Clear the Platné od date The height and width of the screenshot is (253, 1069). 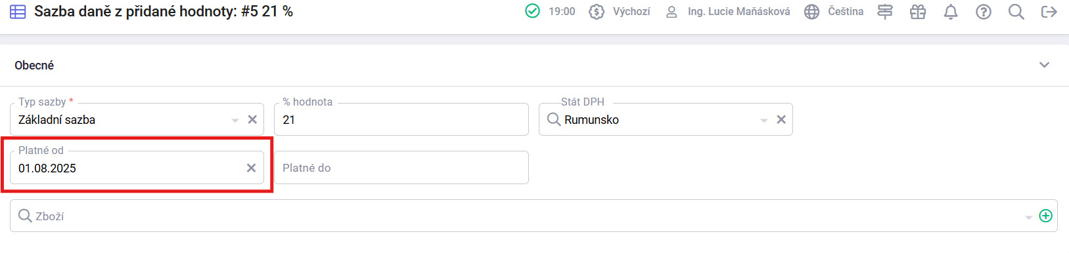(251, 168)
